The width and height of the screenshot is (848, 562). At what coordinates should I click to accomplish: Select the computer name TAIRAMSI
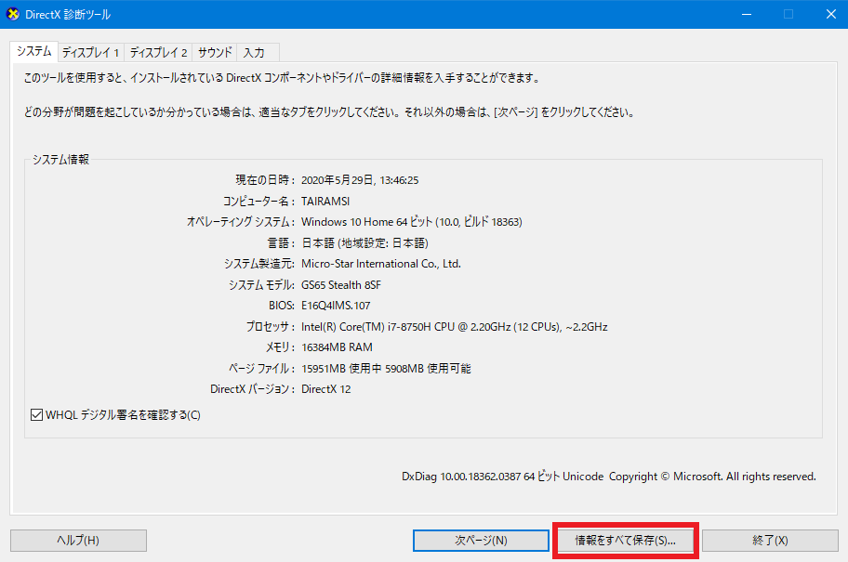325,201
